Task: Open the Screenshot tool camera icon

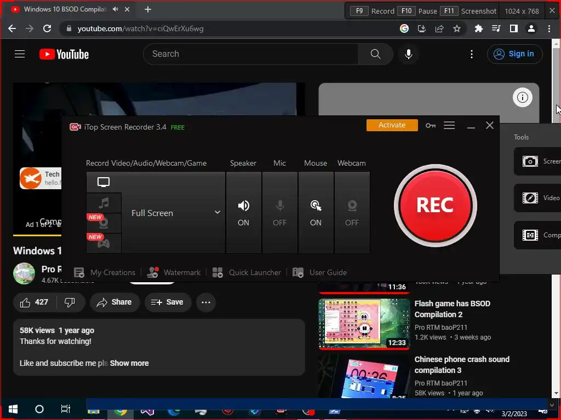Action: point(530,161)
